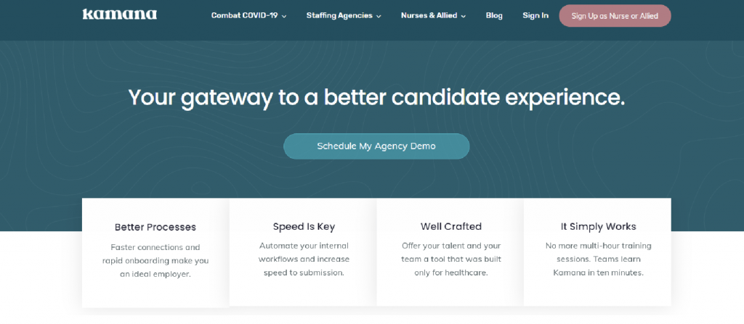Open the Nurses & Allied menu
Viewport: 744px width, 324px height.
[433, 16]
